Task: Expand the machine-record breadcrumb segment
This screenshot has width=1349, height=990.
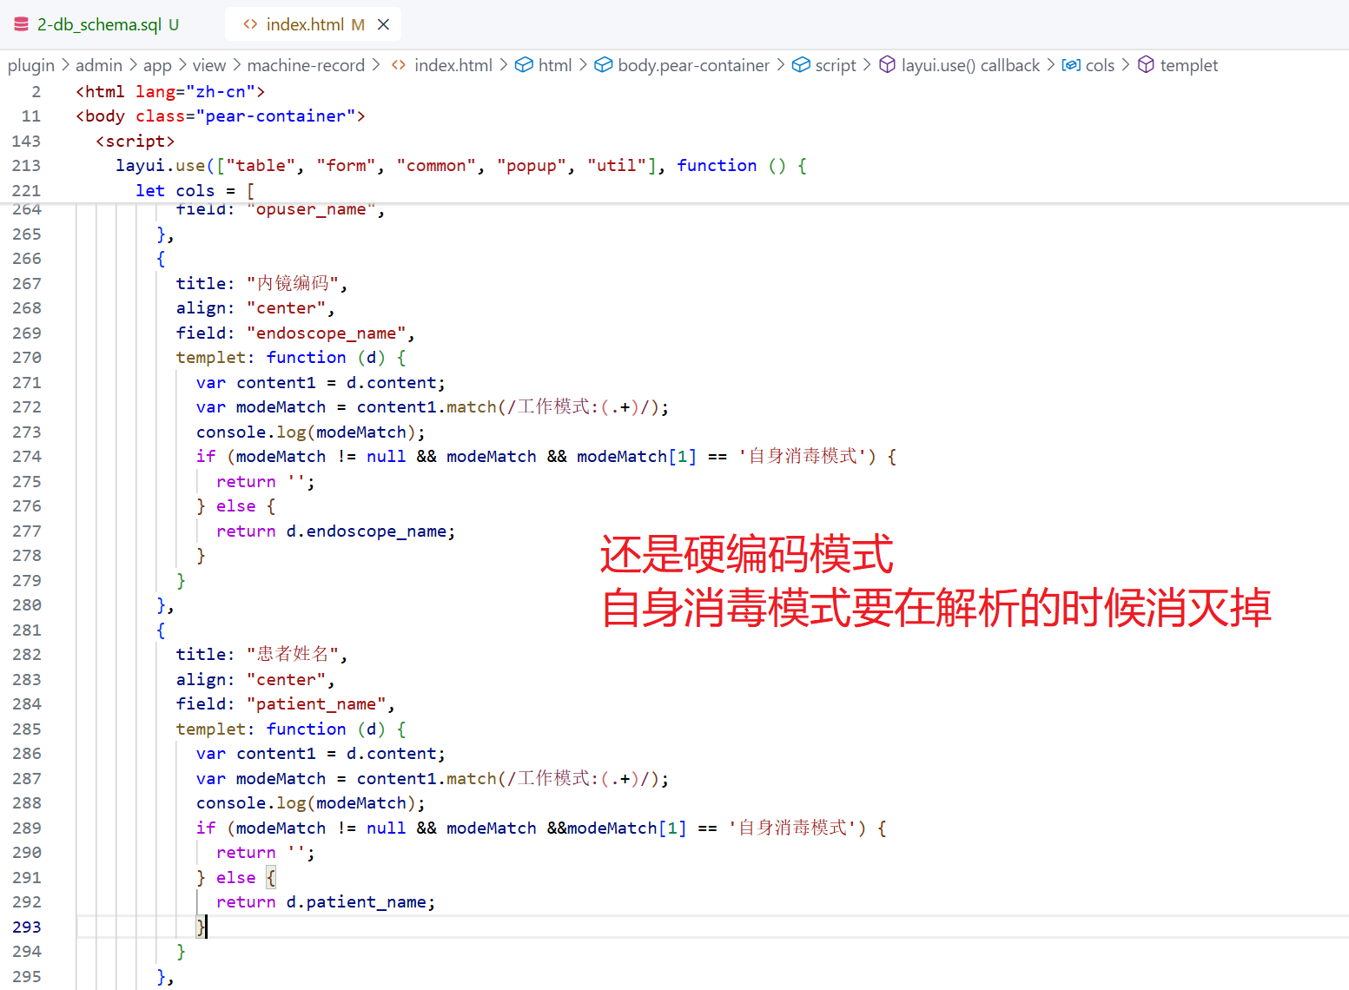Action: point(306,65)
